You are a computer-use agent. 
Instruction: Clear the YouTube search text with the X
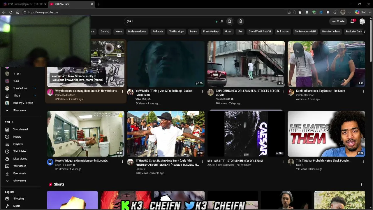(x=222, y=21)
